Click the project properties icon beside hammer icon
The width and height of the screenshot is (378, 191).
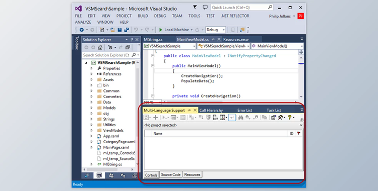tap(273, 118)
